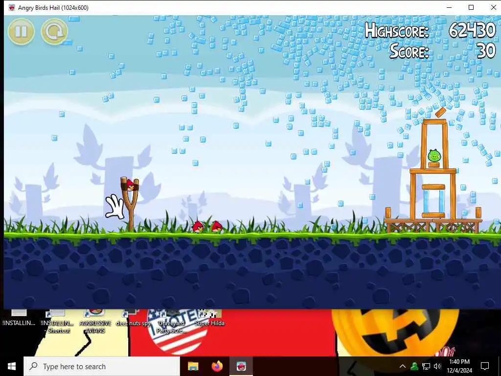
Task: Select the Super Hilda desktop shortcut
Action: [209, 318]
